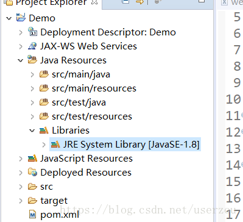
Task: Click the JAX-WS Web Services icon
Action: 32,46
